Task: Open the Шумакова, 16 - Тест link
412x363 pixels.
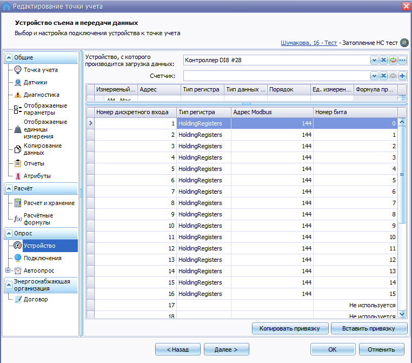Action: [309, 43]
